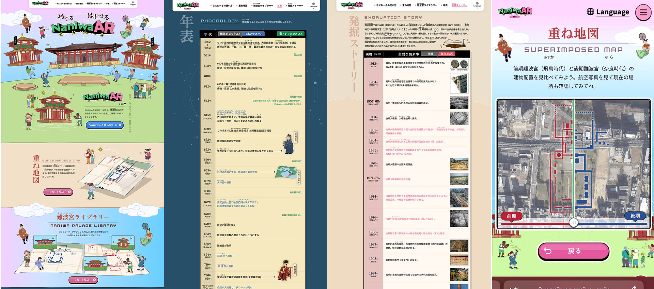Click the 1962年 row in excavation table

tap(417, 131)
